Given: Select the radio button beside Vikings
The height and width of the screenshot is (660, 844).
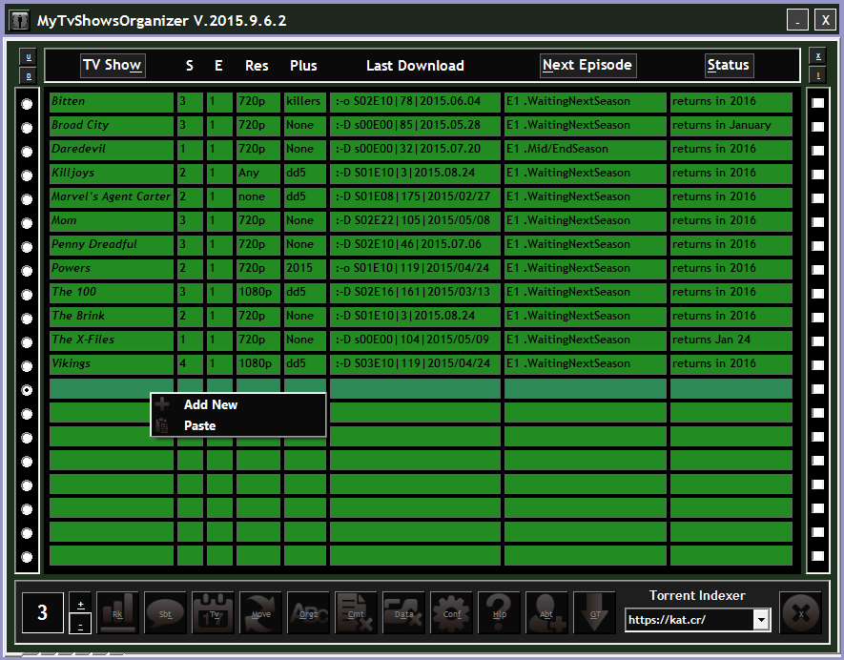Looking at the screenshot, I should [x=27, y=366].
